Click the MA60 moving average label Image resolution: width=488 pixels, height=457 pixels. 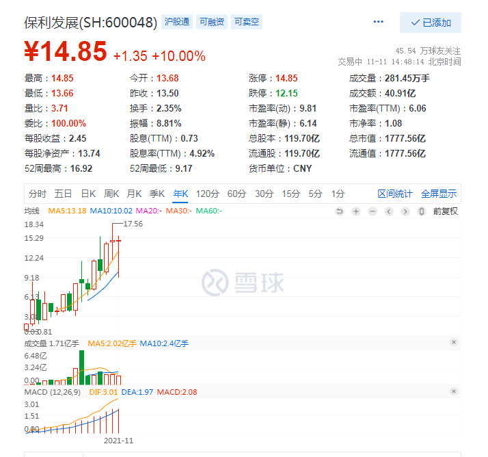[x=209, y=211]
